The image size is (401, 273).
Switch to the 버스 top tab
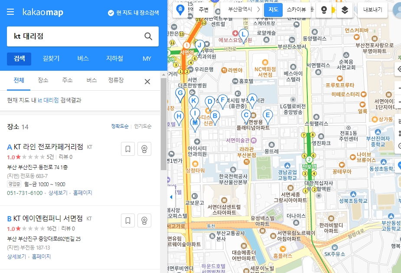(x=83, y=59)
